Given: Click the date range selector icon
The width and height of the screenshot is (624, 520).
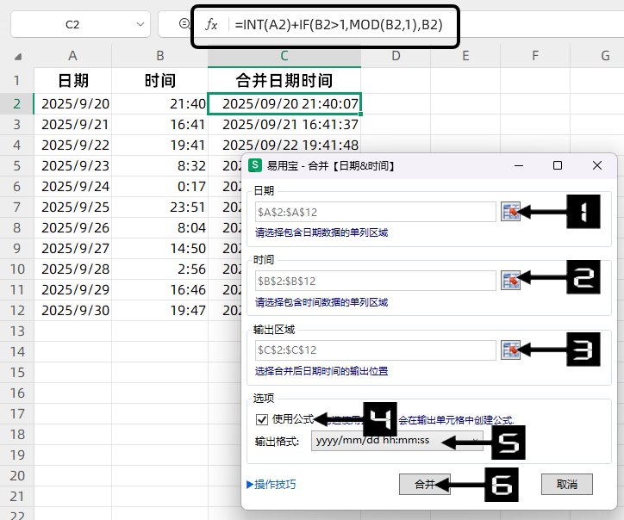Looking at the screenshot, I should point(510,211).
